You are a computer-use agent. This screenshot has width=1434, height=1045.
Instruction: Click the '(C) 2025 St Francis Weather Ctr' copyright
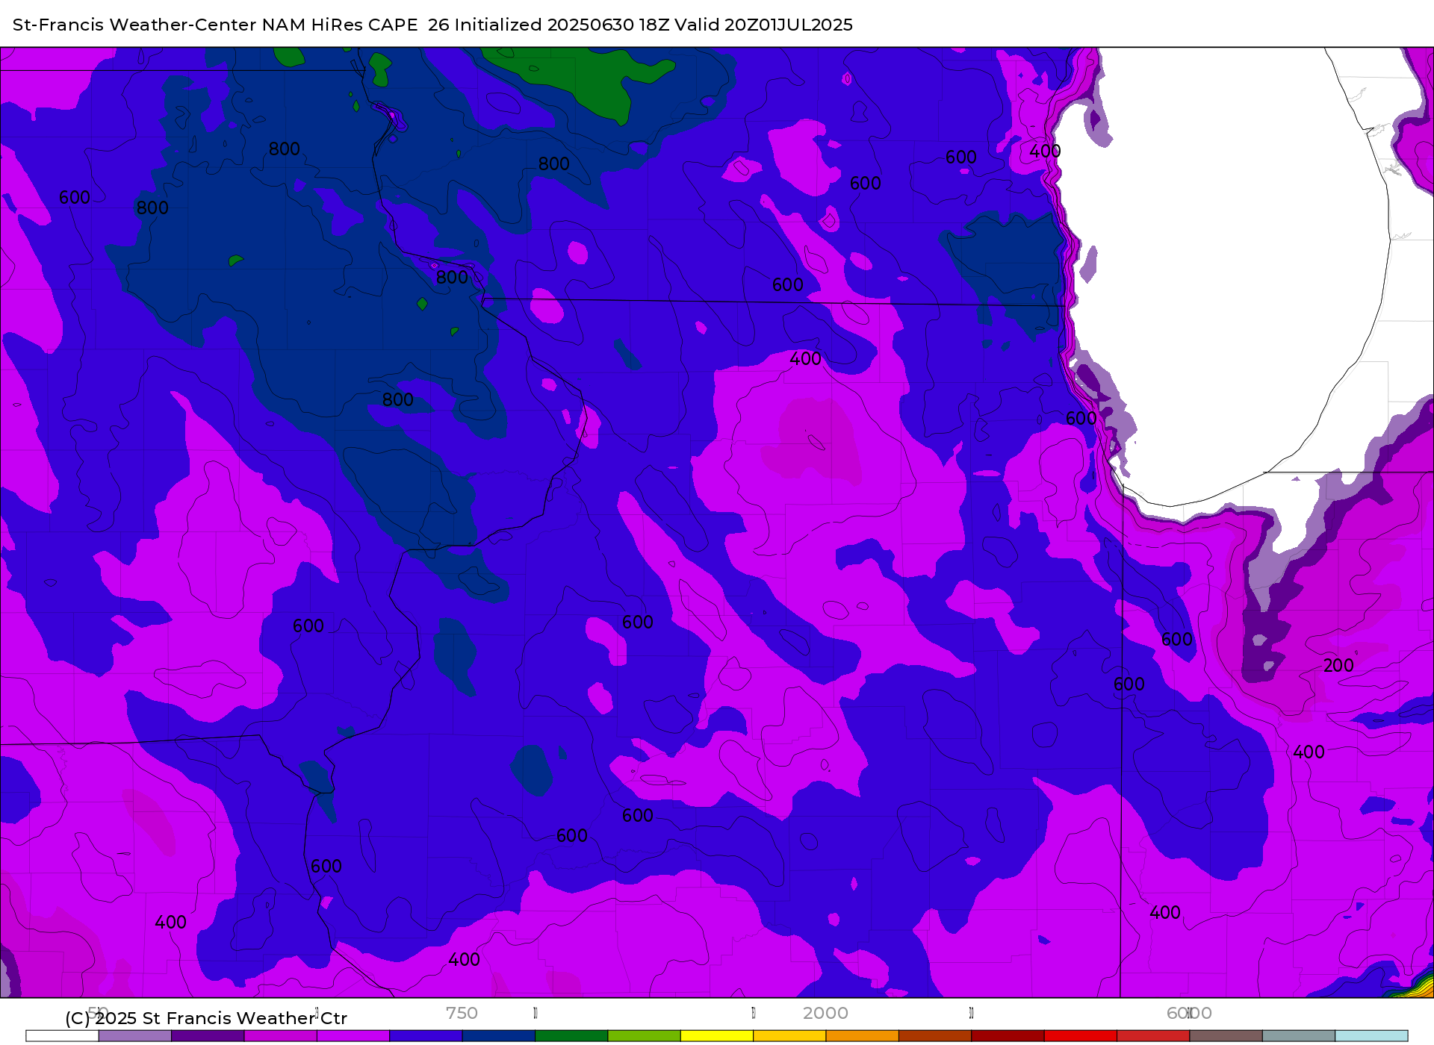pyautogui.click(x=206, y=1018)
